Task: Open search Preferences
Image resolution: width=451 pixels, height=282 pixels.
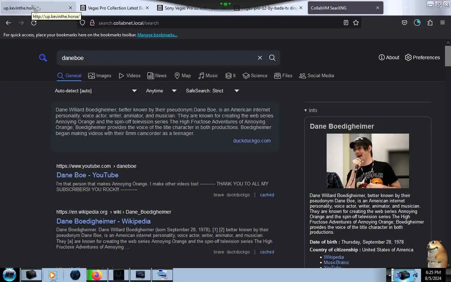Action: click(x=422, y=57)
